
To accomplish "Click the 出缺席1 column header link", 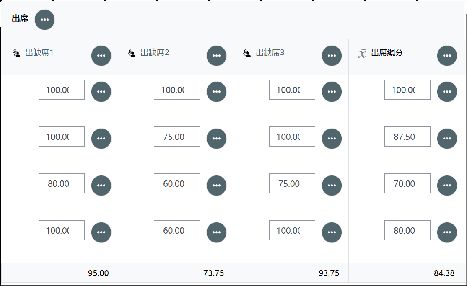I will [39, 53].
